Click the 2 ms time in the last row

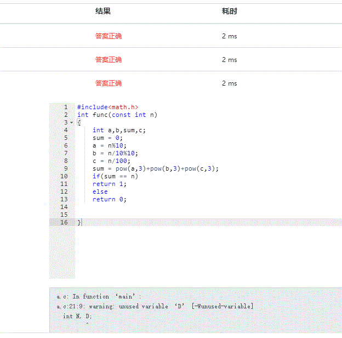tap(229, 83)
